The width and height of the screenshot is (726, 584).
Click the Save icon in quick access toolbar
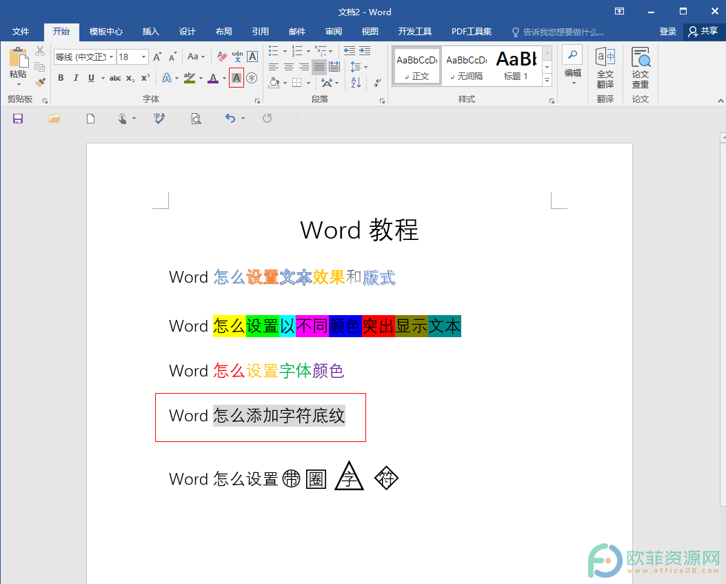click(18, 119)
